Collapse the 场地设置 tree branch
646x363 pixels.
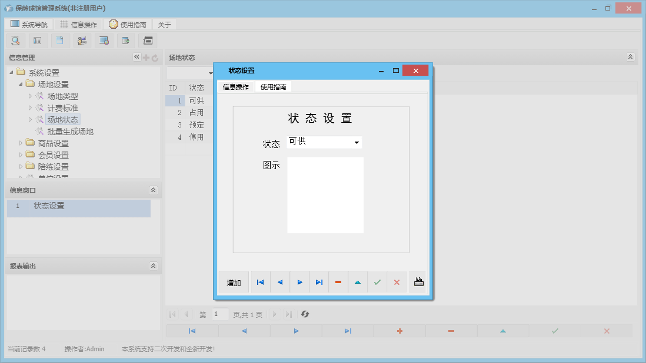point(21,84)
